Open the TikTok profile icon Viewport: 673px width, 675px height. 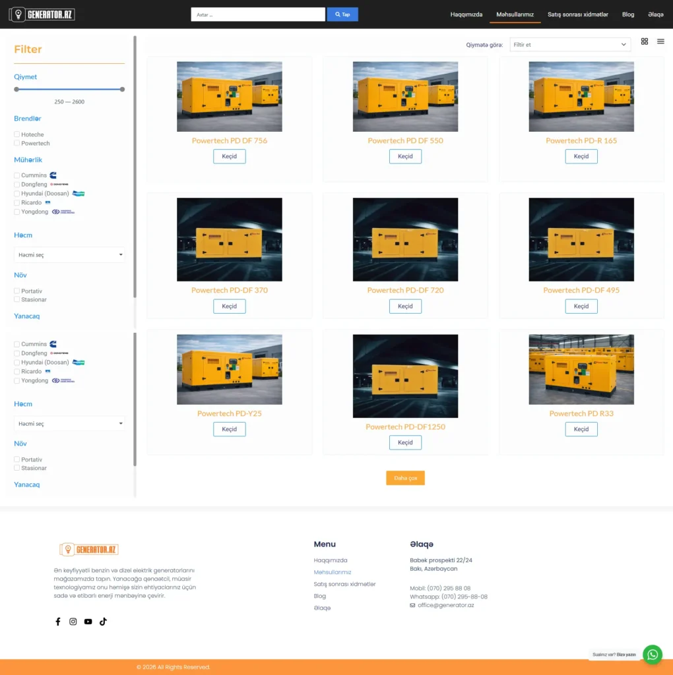(x=103, y=621)
